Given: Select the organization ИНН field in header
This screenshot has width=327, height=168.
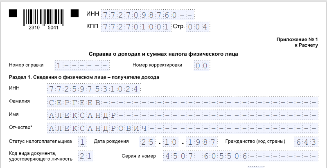Looking at the screenshot, I should click(147, 15).
